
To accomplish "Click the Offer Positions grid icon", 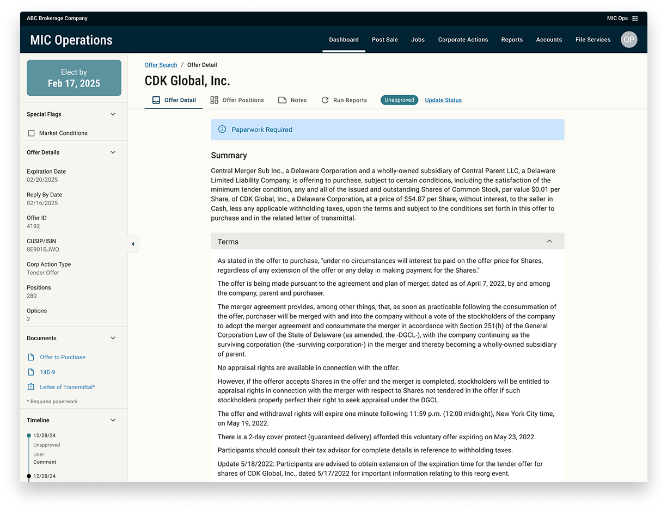I will (x=215, y=100).
